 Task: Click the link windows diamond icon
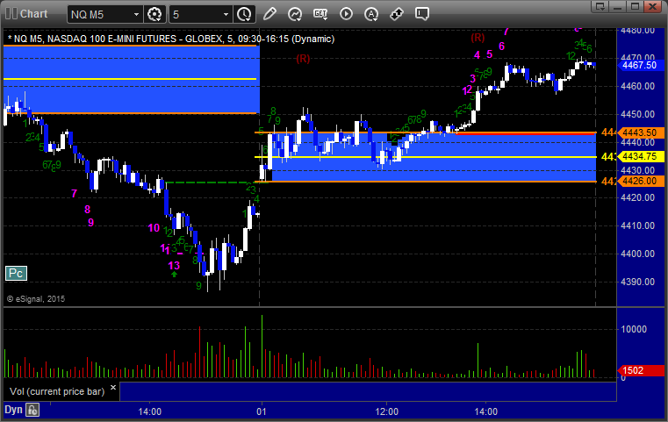(397, 14)
